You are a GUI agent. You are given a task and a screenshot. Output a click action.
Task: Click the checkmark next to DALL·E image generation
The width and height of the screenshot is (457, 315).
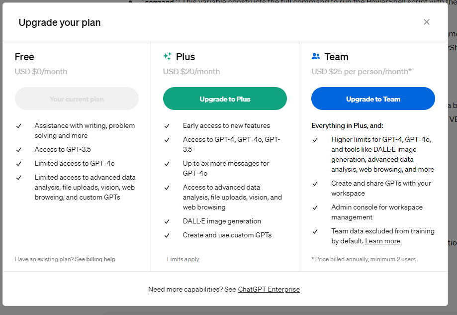(167, 221)
